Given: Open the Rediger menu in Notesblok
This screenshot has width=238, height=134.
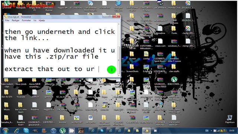Looking at the screenshot, I should (x=16, y=20).
